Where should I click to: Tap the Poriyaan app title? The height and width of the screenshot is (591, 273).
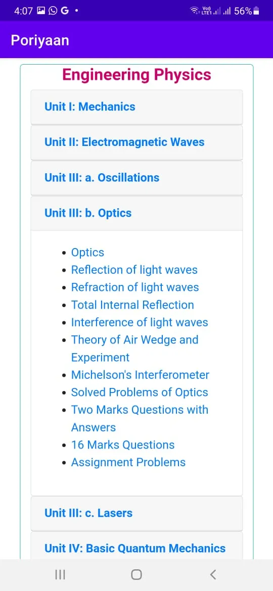coord(40,39)
